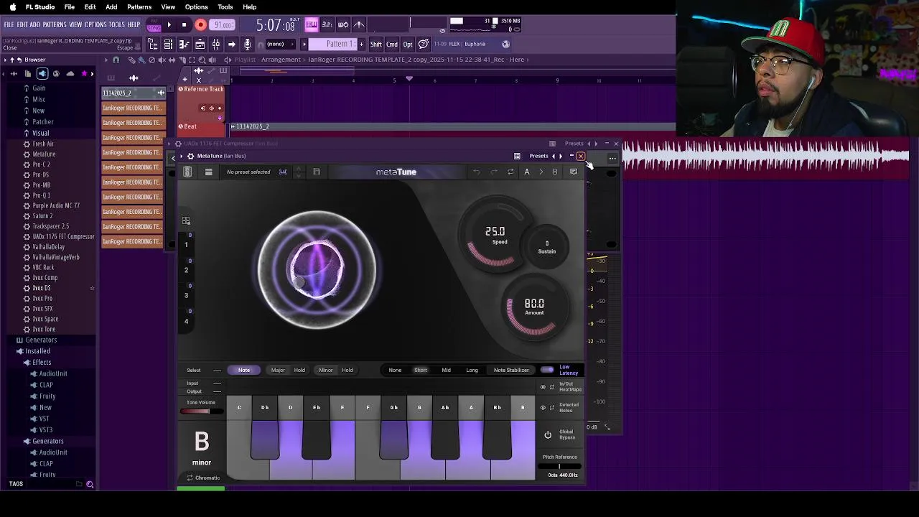Click the UADx 1176 window gear icon
This screenshot has height=517, width=919.
tap(177, 144)
